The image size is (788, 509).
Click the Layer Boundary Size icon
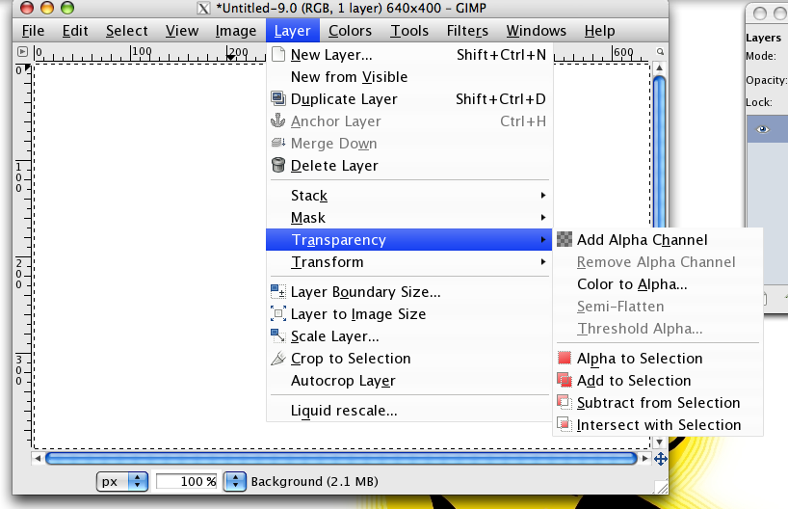(277, 292)
